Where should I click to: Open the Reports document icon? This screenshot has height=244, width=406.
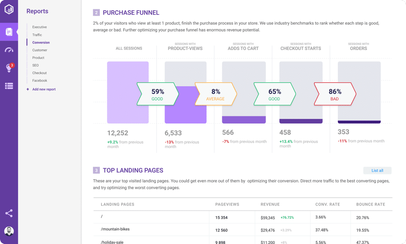tap(9, 32)
